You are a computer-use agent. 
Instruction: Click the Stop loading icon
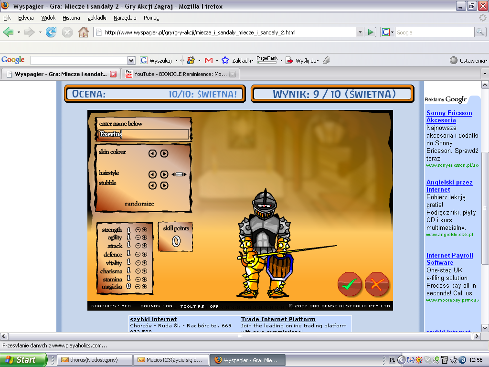(67, 32)
